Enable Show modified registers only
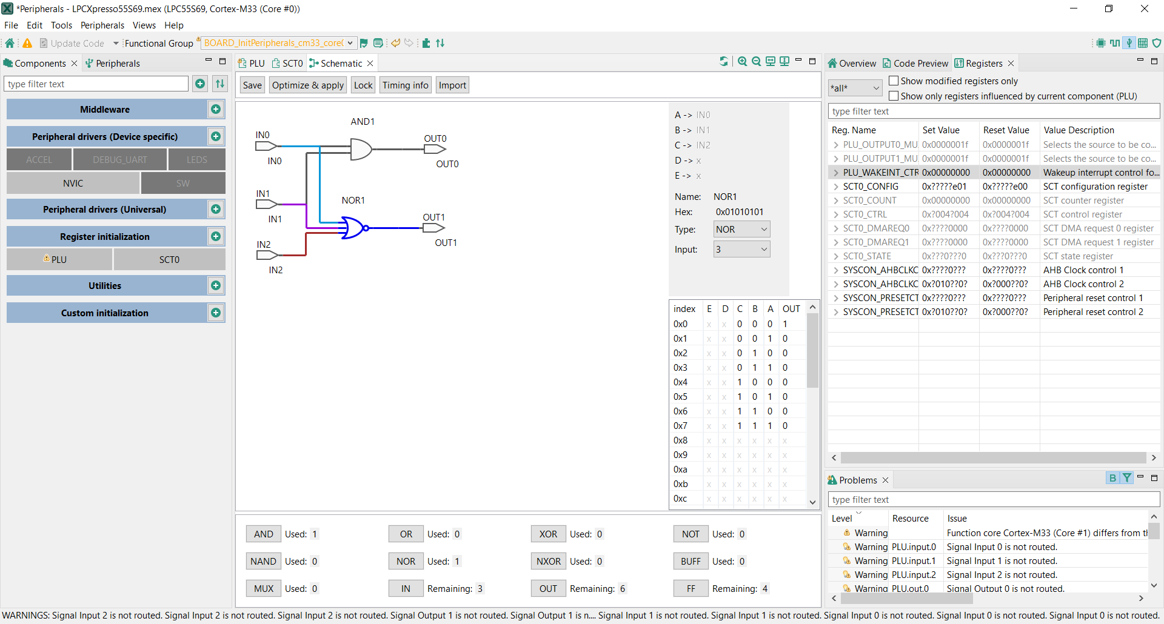 click(x=894, y=81)
